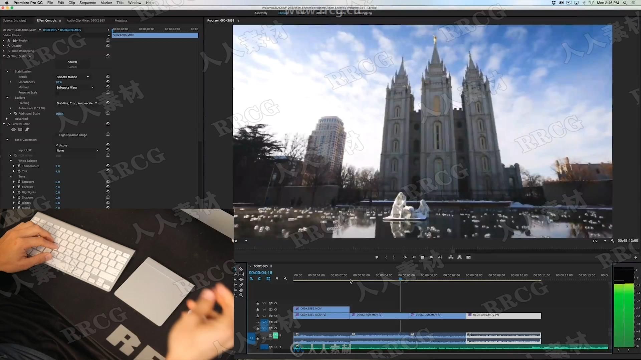
Task: Toggle Linked Selection in the timeline
Action: (x=268, y=278)
